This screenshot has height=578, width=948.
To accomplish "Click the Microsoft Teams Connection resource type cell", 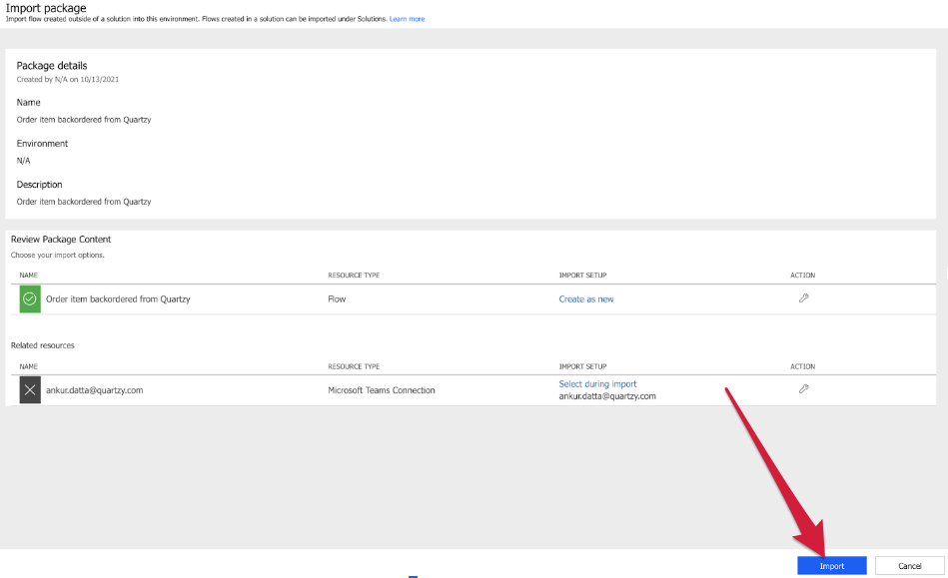I will pyautogui.click(x=382, y=390).
